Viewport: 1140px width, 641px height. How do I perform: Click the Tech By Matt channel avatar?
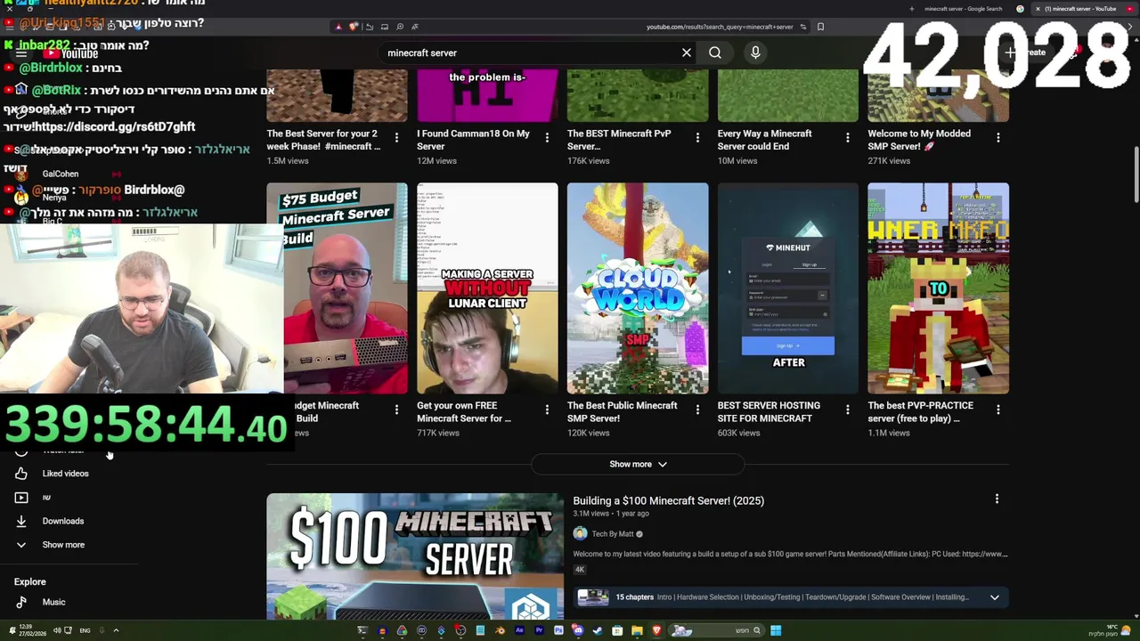point(580,533)
